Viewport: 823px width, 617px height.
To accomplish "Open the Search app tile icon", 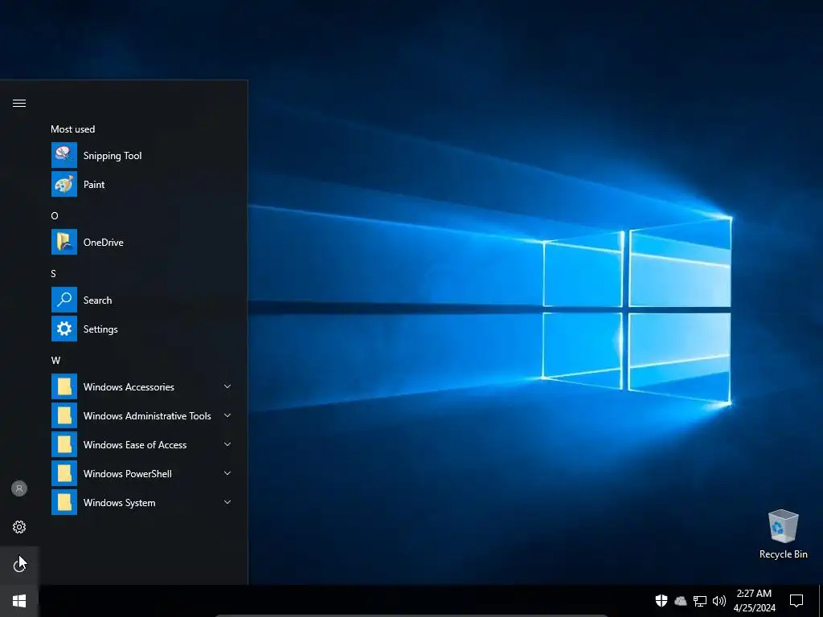I will point(64,300).
